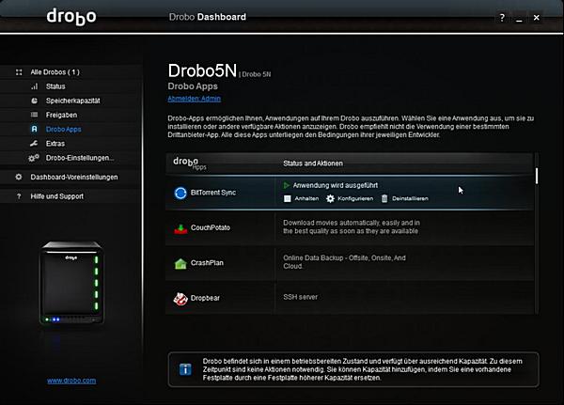The width and height of the screenshot is (564, 405).
Task: Click the 'Status and Aktionen' column header
Action: pos(313,164)
